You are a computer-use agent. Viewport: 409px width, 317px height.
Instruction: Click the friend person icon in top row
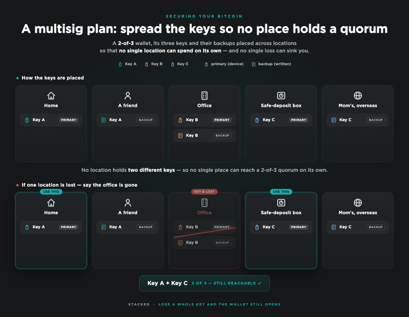pyautogui.click(x=127, y=96)
